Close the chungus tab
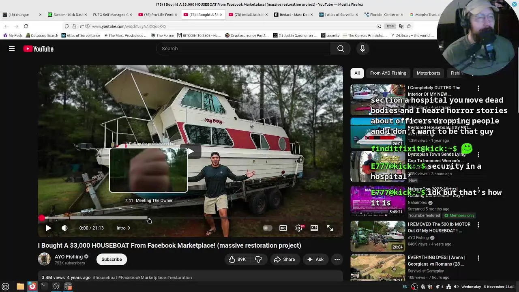519x292 pixels. (40, 15)
